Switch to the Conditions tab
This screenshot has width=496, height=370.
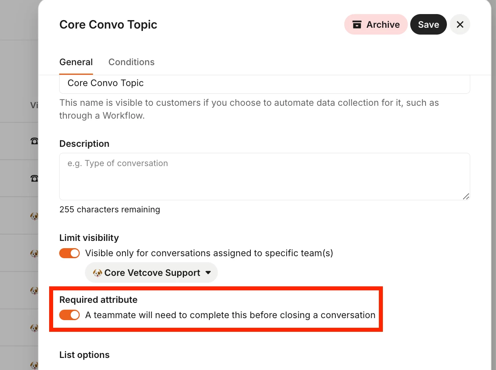131,62
